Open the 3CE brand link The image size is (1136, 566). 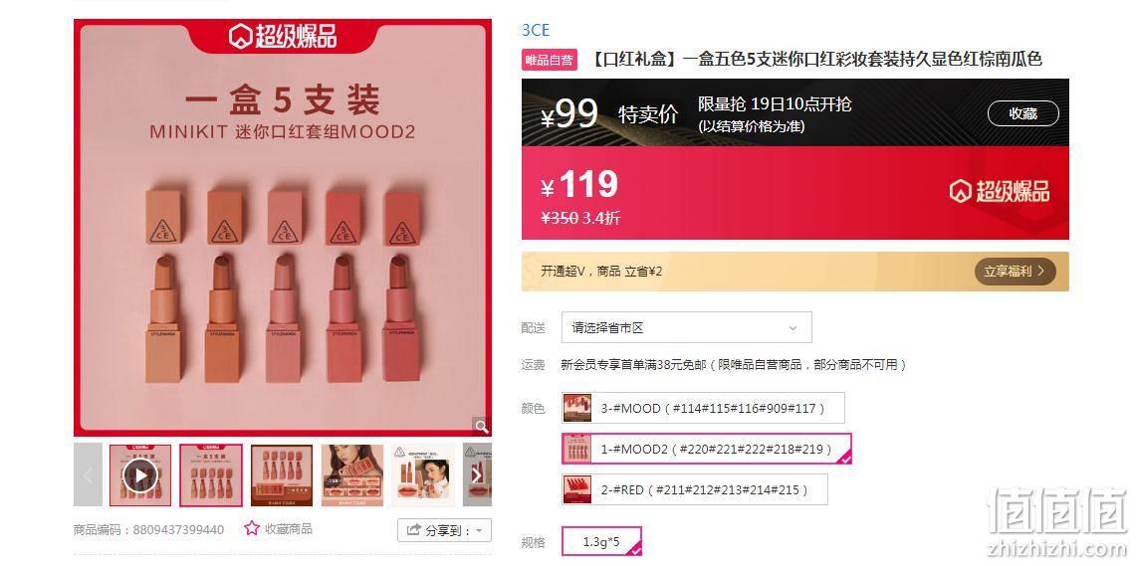point(536,30)
